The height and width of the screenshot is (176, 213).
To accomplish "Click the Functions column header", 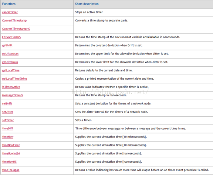I will point(9,4).
